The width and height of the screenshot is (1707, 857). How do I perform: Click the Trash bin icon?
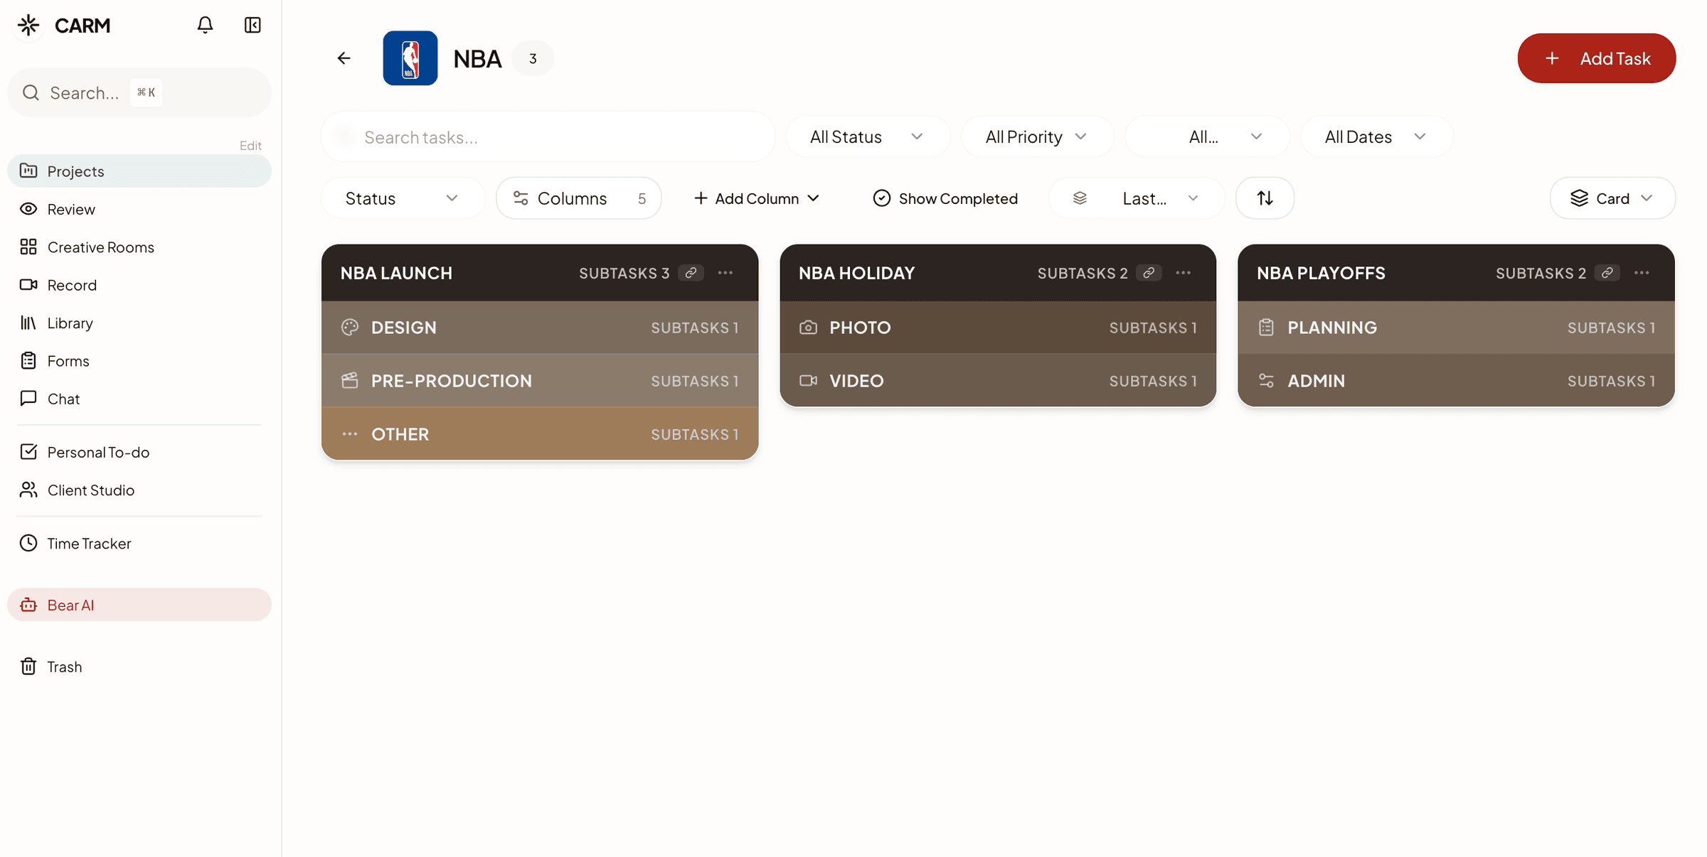[28, 667]
